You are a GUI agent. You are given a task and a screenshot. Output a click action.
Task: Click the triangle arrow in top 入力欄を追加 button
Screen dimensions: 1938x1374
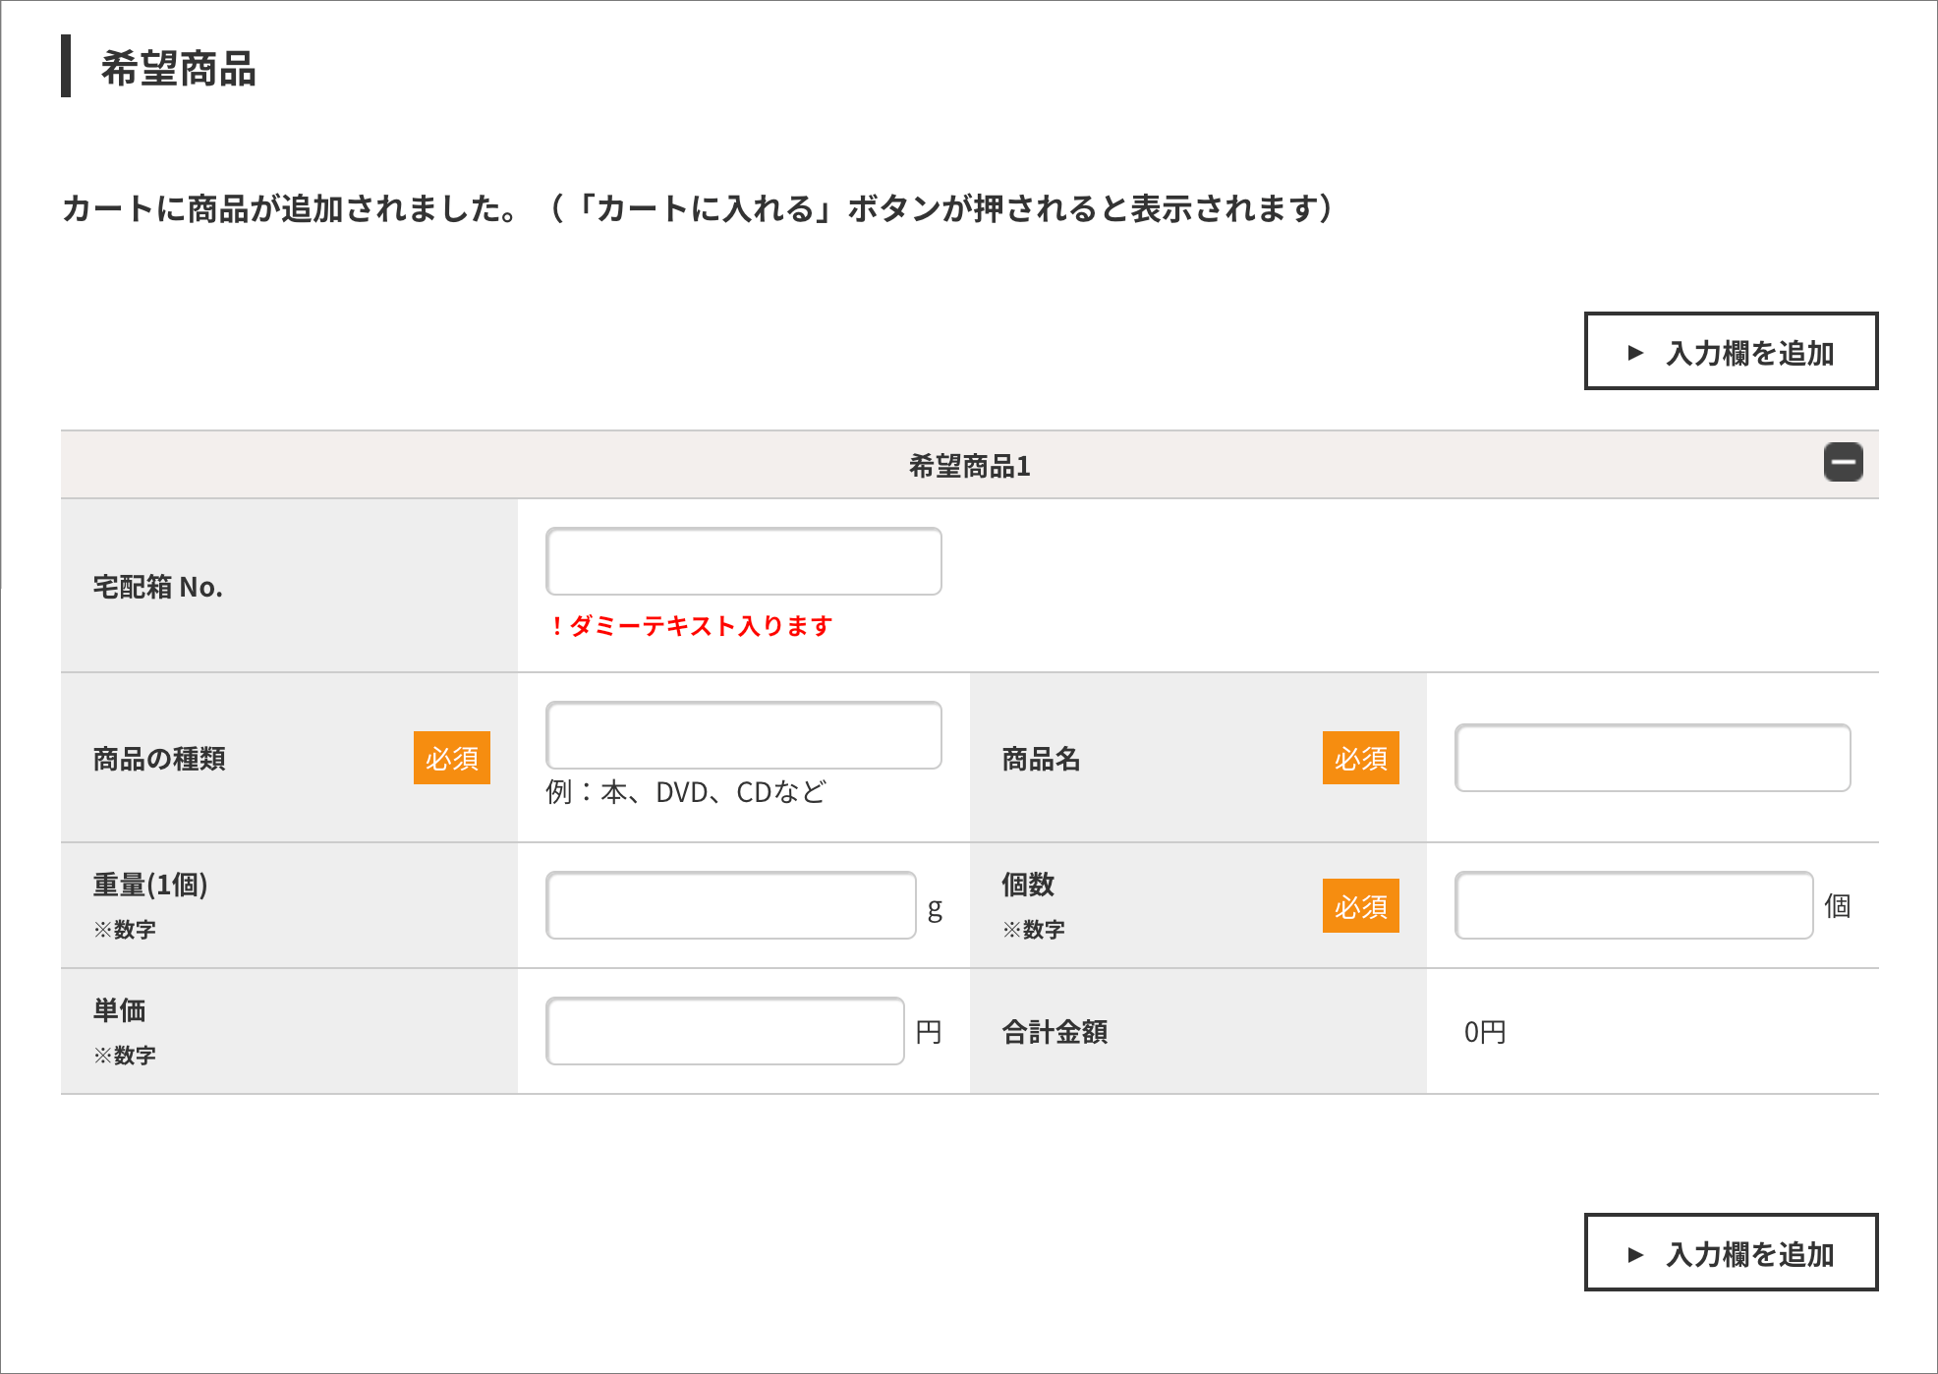(1635, 353)
